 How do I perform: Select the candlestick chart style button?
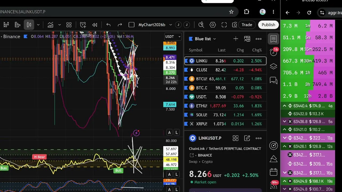29,25
